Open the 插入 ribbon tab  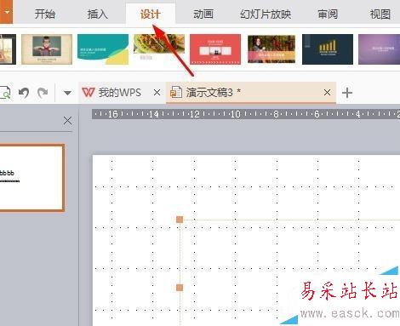[97, 14]
